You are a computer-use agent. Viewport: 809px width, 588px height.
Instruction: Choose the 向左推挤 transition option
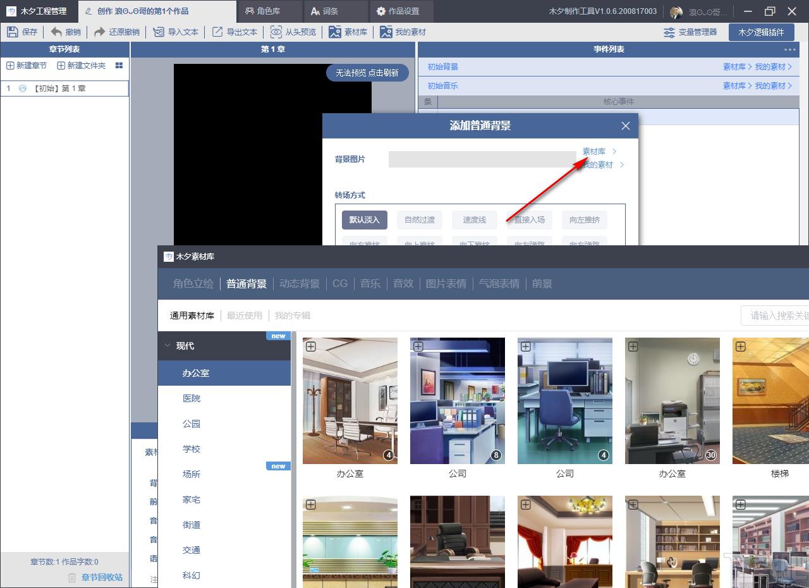[585, 219]
